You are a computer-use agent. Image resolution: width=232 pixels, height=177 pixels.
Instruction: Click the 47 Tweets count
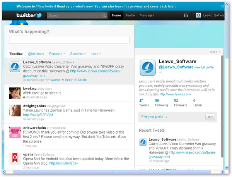(x=144, y=103)
